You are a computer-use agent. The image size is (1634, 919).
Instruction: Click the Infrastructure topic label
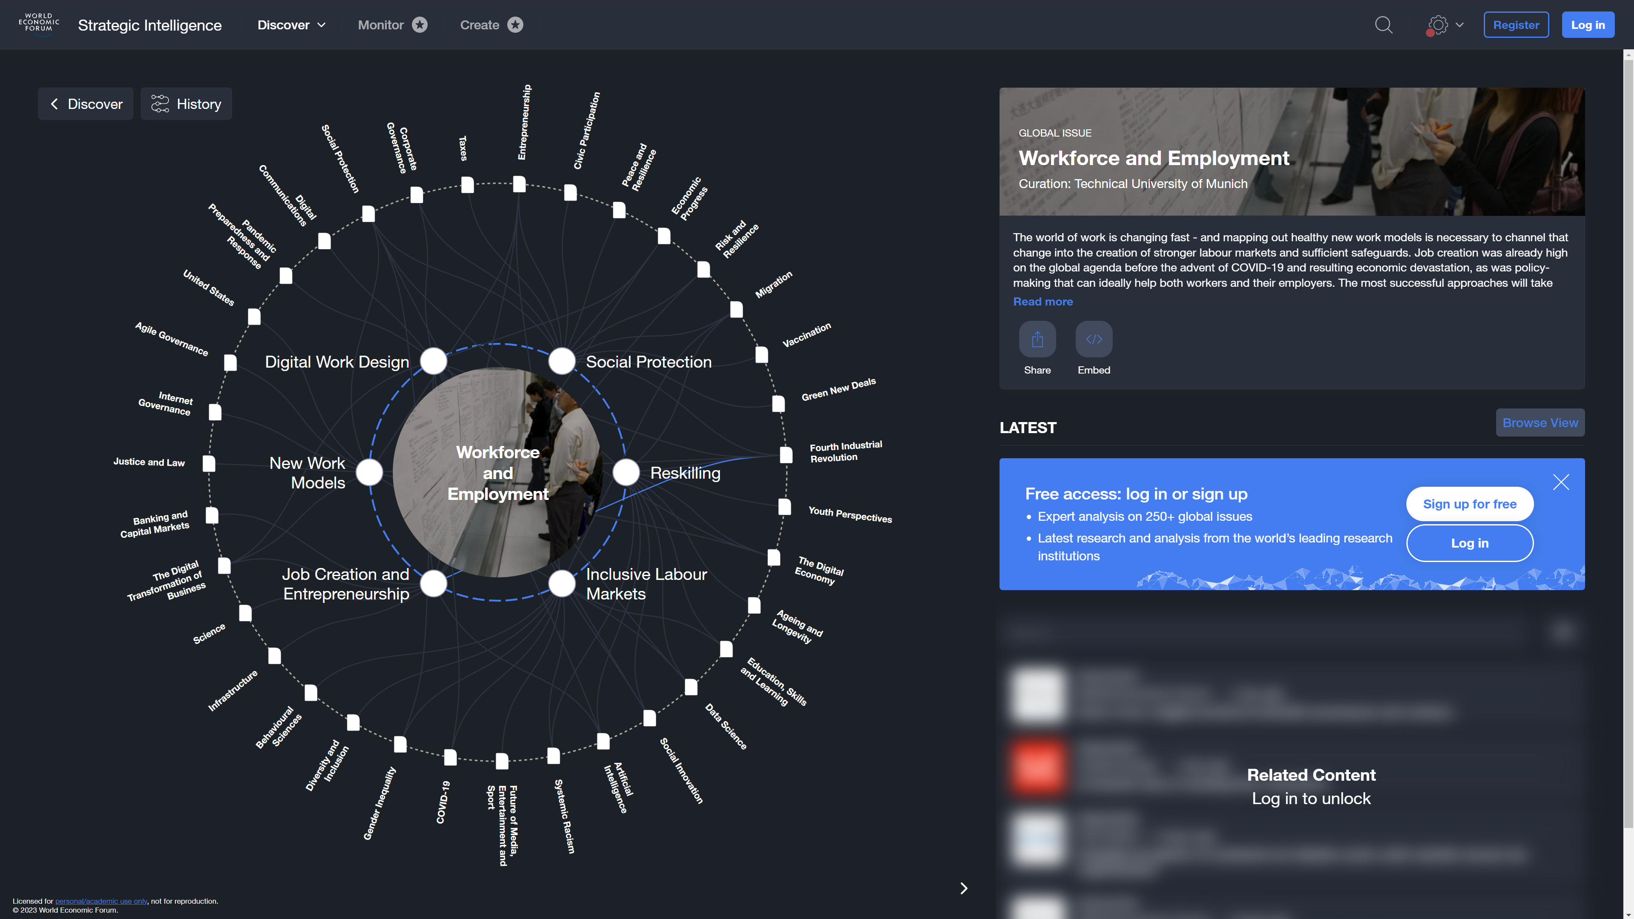(233, 691)
